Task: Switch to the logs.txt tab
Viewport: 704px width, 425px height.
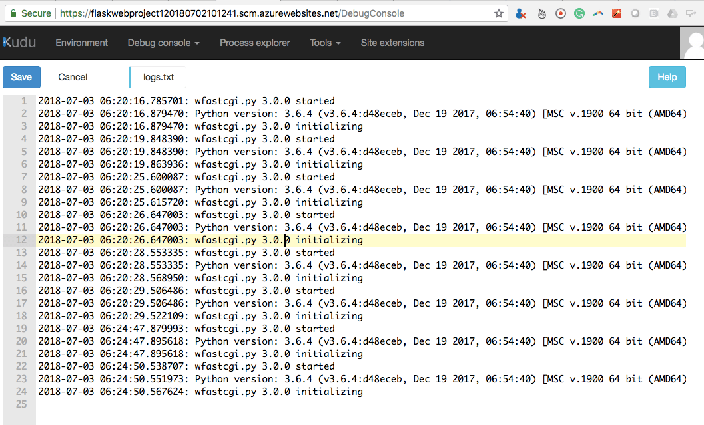Action: [157, 76]
